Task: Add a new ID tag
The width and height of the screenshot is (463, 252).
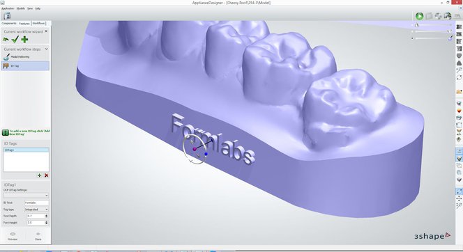Action: coord(39,175)
